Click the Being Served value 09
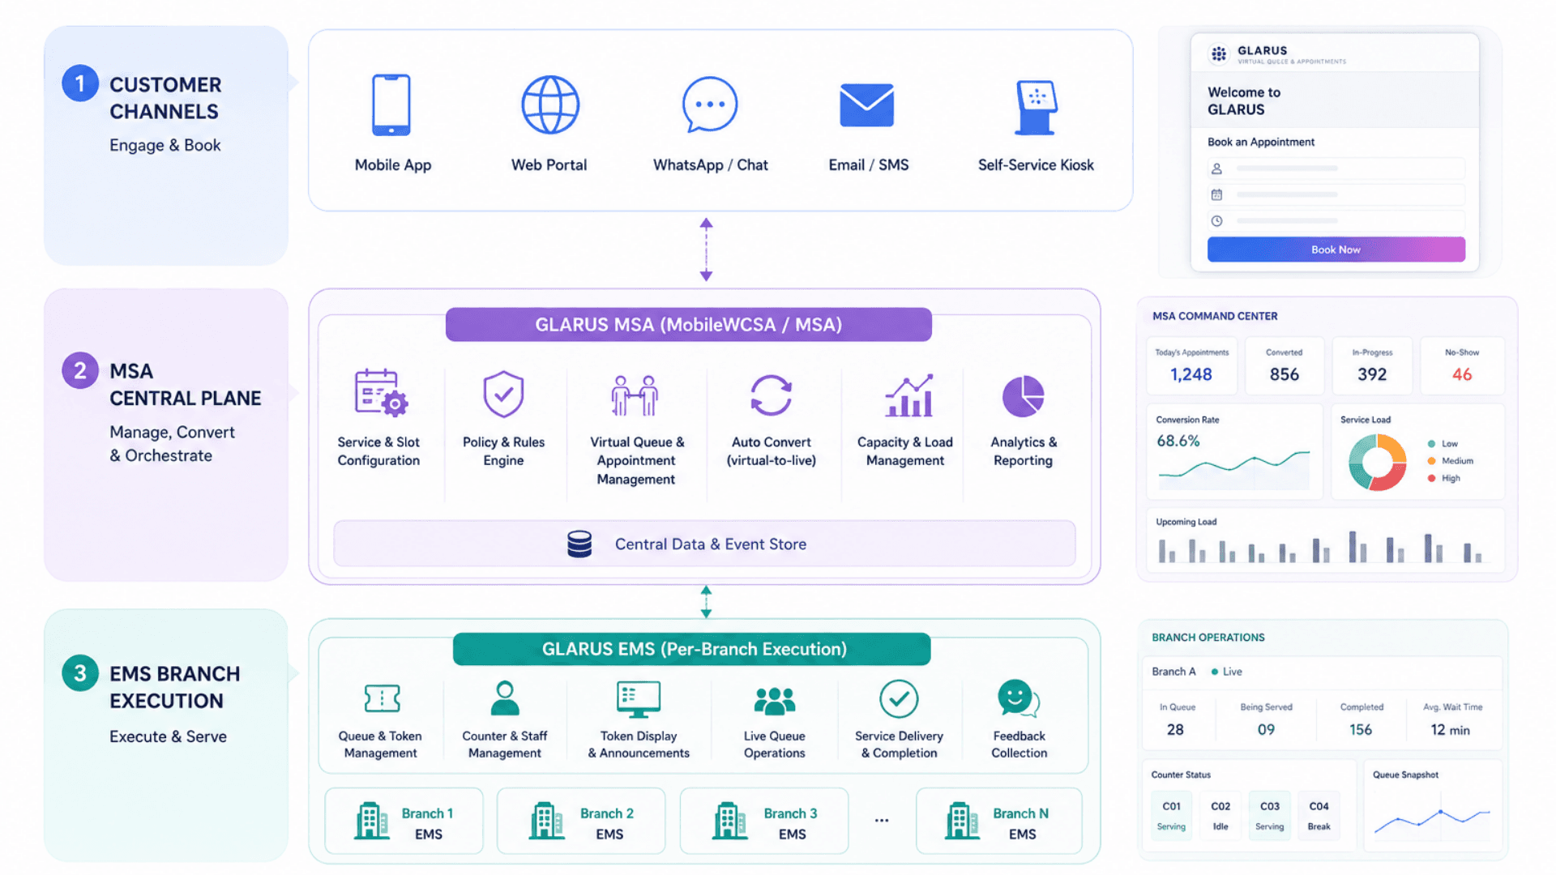 [x=1266, y=729]
